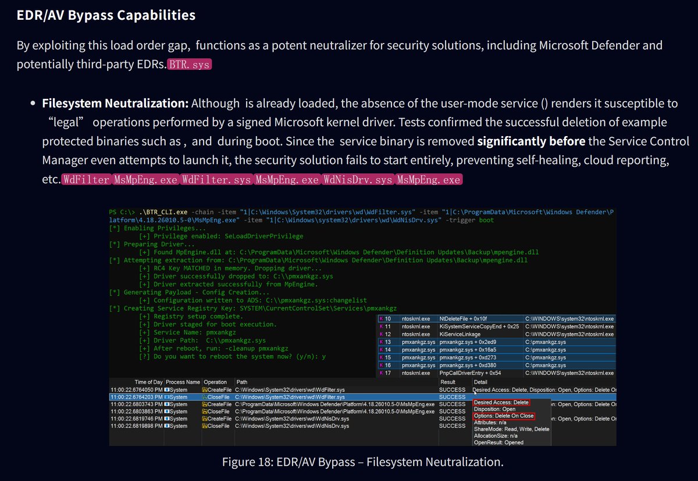Click 'Attributes: n/a' tooltip line
This screenshot has width=698, height=481.
pos(491,422)
